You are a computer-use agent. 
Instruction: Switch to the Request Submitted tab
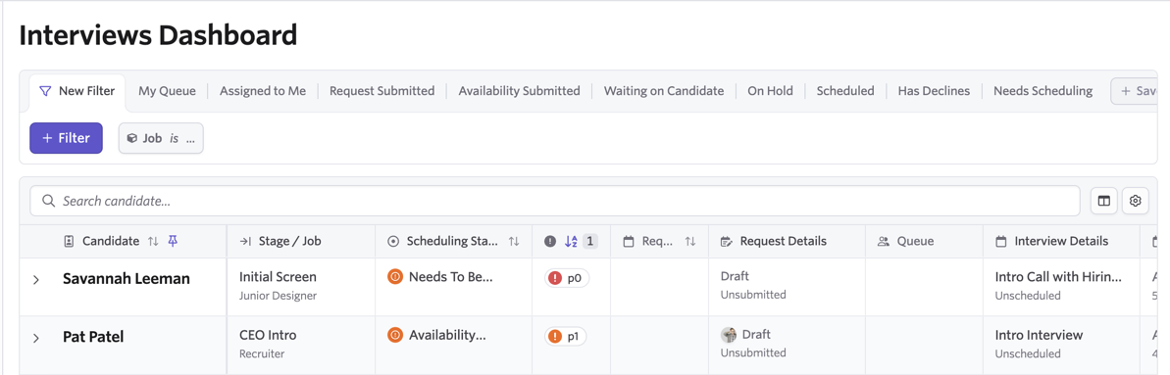382,91
